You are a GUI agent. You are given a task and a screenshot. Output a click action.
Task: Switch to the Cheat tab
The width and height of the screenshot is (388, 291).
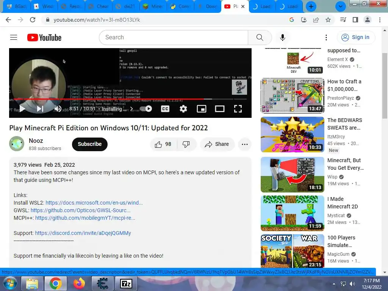click(x=99, y=6)
